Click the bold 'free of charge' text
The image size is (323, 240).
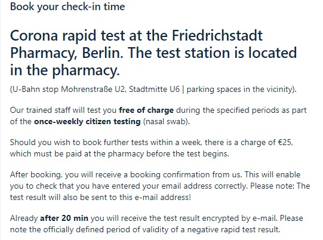[146, 110]
